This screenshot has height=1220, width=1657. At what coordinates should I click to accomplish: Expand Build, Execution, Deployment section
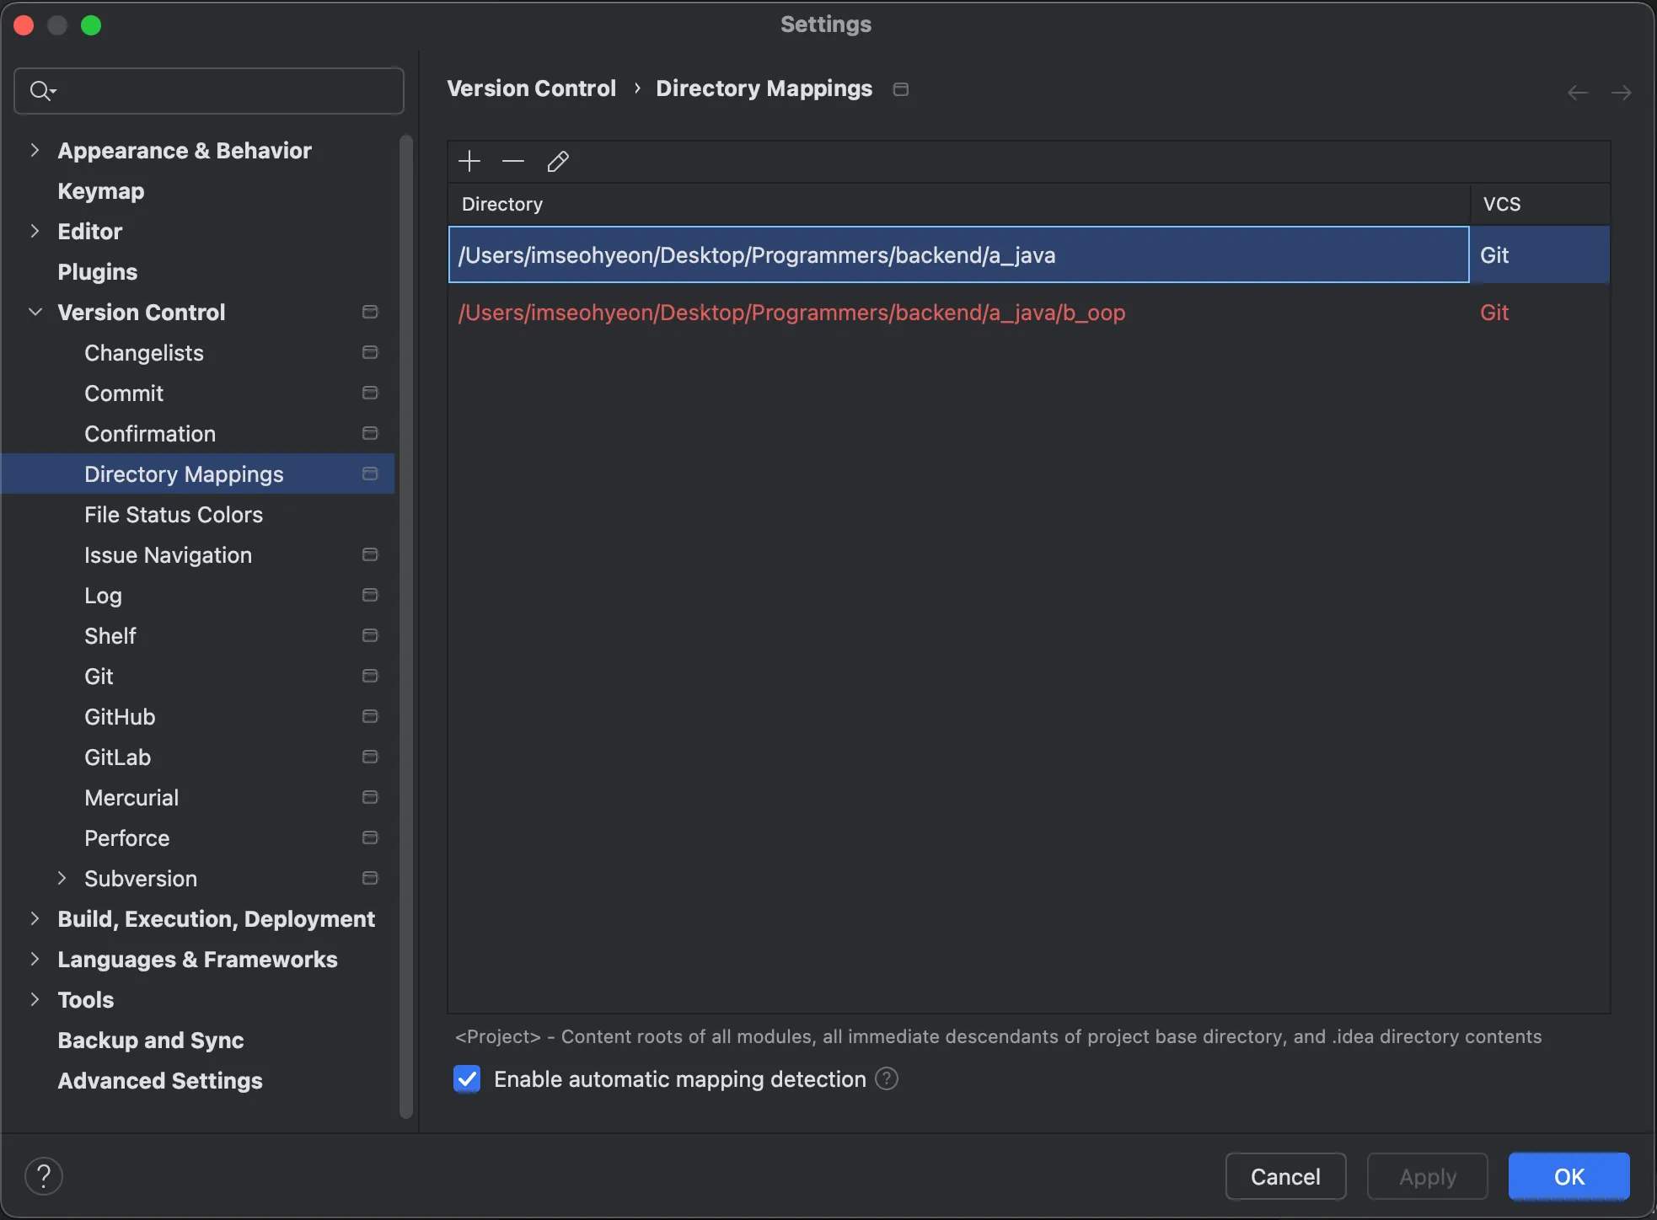35,918
